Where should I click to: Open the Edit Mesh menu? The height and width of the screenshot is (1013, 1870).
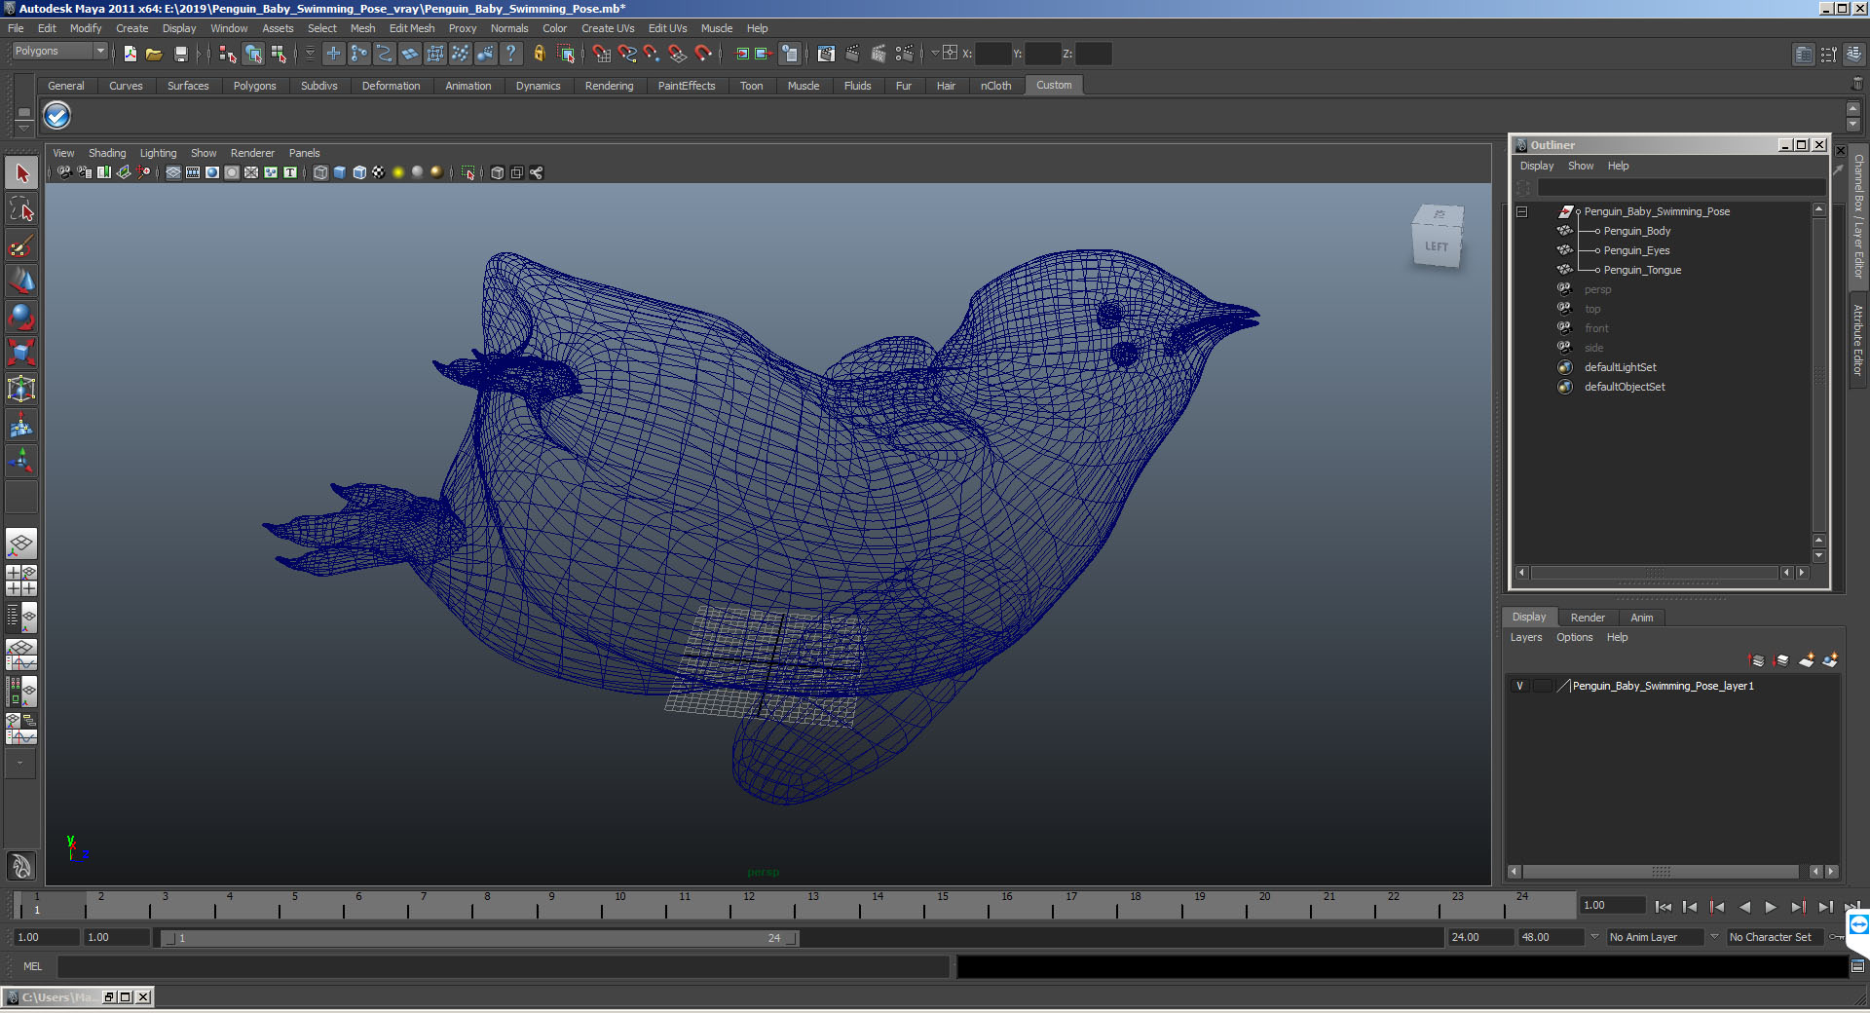(412, 28)
